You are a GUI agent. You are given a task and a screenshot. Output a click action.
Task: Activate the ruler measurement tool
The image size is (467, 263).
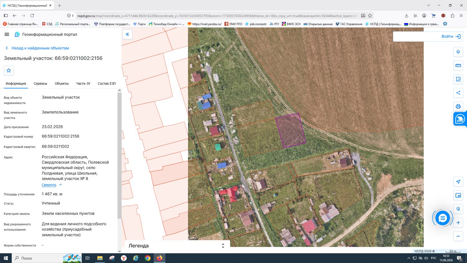tap(458, 65)
